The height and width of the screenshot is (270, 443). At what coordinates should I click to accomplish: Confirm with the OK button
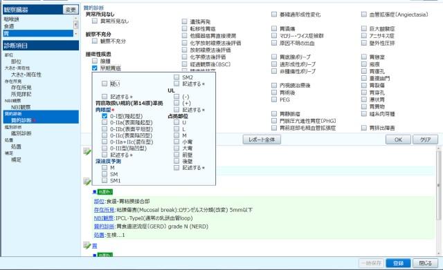pos(398,139)
